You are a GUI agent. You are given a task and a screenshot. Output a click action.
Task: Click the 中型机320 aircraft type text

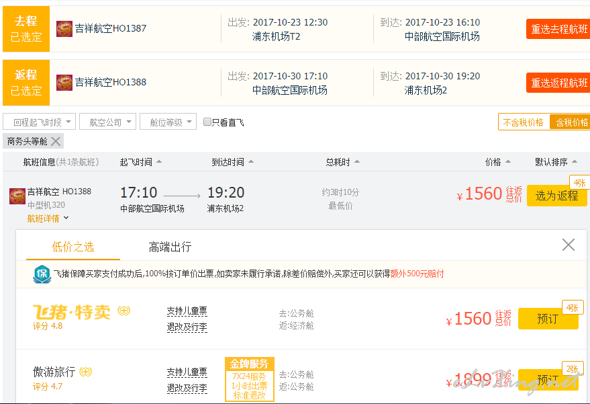click(x=46, y=205)
